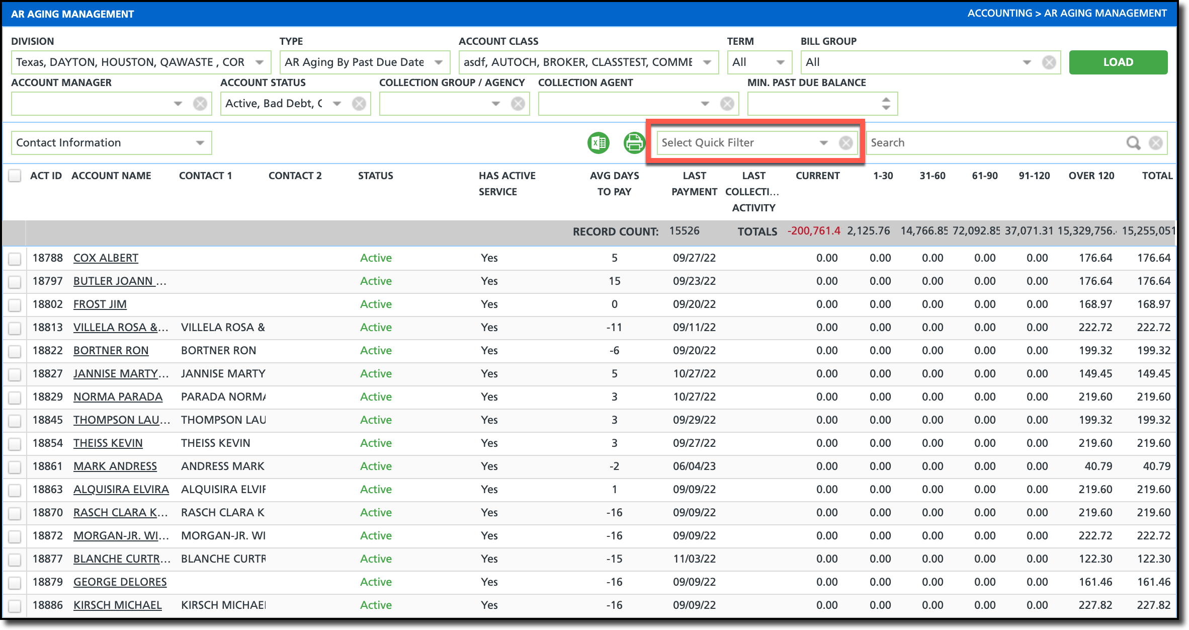The width and height of the screenshot is (1189, 630).
Task: Clear the Quick Filter selection
Action: click(x=845, y=143)
